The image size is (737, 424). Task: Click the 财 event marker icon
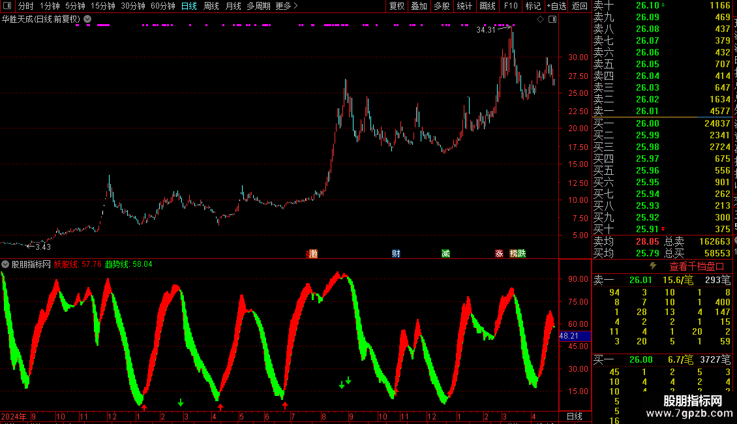[x=396, y=253]
